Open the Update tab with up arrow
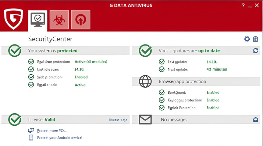This screenshot has width=263, height=146. (81, 20)
